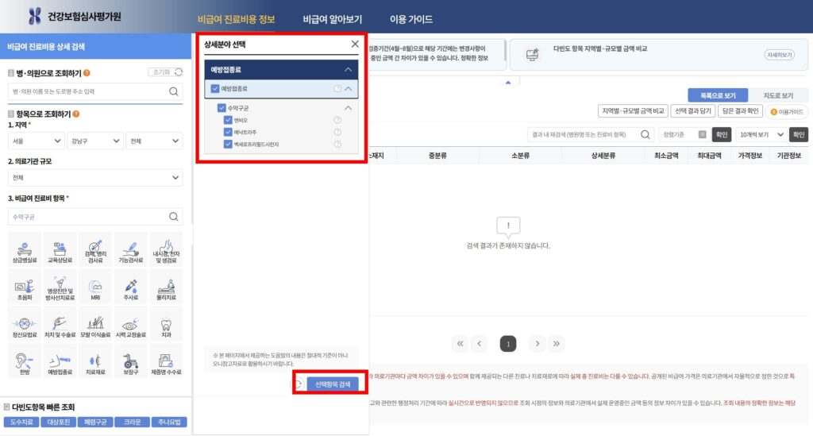Click the 추나요법 quick search button
The width and height of the screenshot is (813, 436).
169,422
